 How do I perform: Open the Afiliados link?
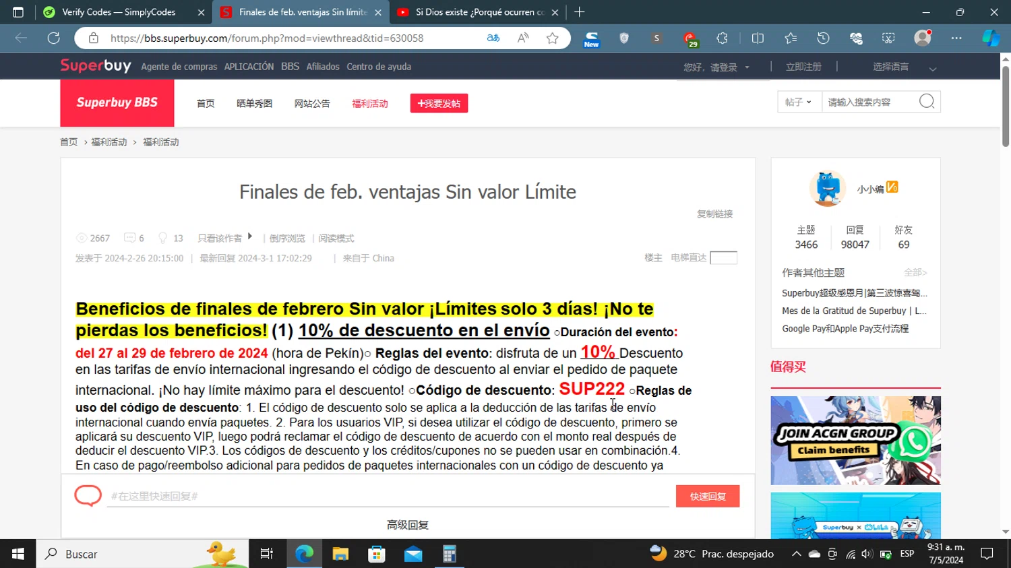click(323, 67)
